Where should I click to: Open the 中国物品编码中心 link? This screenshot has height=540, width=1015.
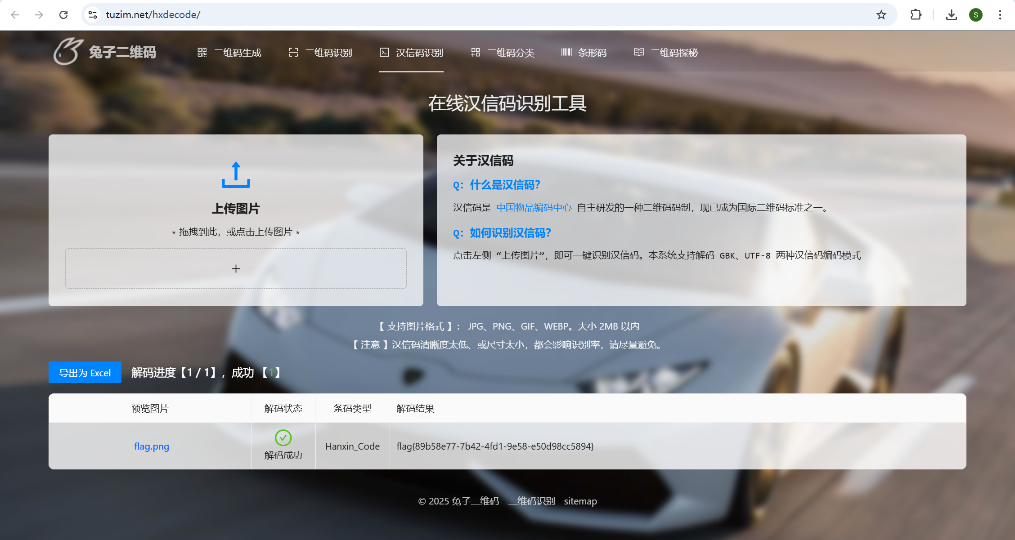coord(534,207)
